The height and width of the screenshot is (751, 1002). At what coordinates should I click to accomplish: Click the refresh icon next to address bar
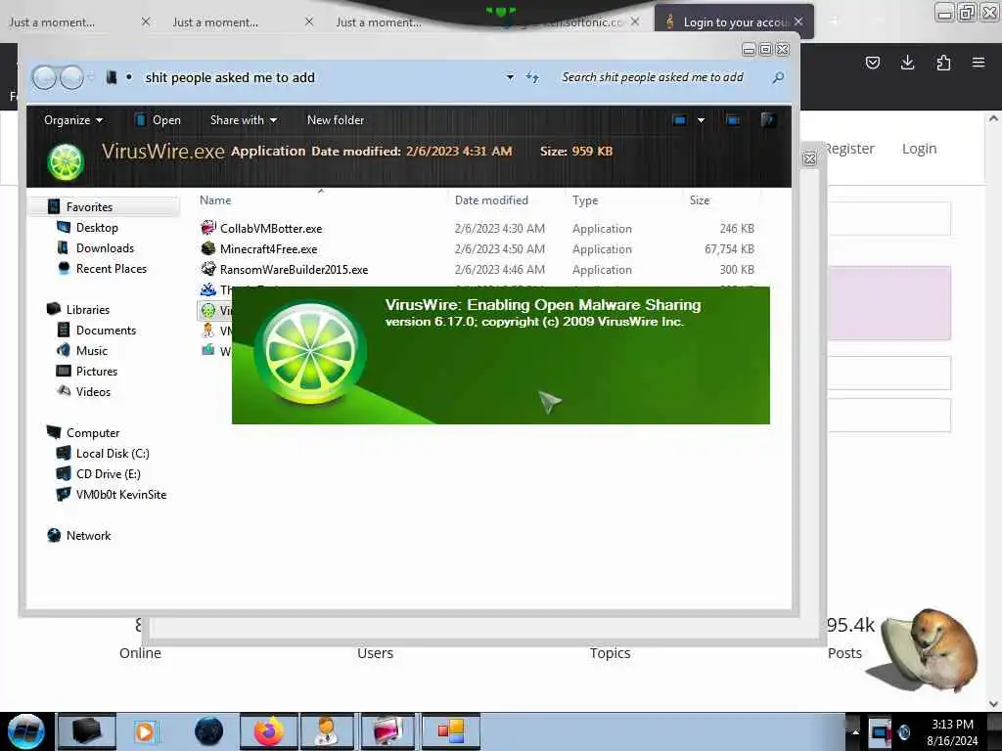click(532, 77)
